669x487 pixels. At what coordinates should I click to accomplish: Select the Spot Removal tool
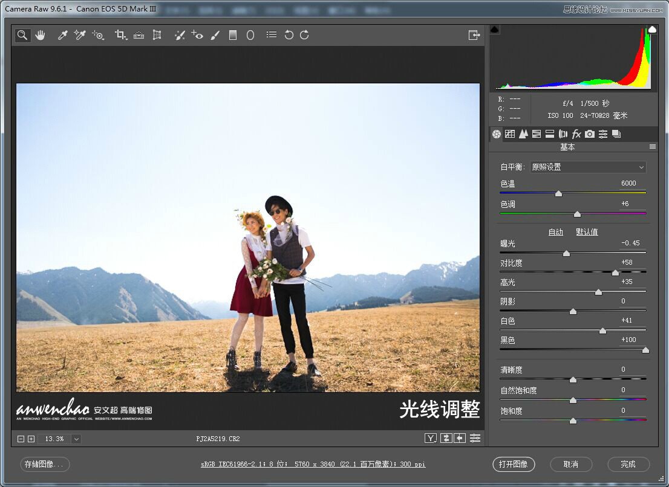tap(180, 35)
